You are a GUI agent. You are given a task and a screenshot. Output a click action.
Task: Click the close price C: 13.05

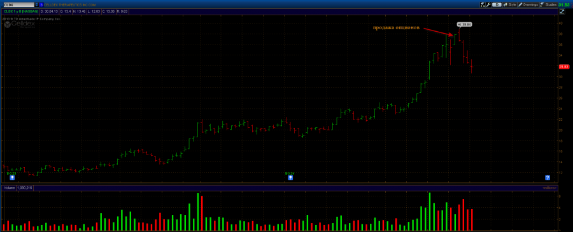(108, 11)
